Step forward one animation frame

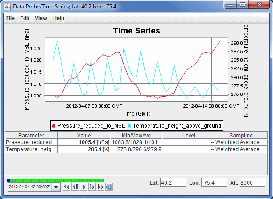[92, 187]
